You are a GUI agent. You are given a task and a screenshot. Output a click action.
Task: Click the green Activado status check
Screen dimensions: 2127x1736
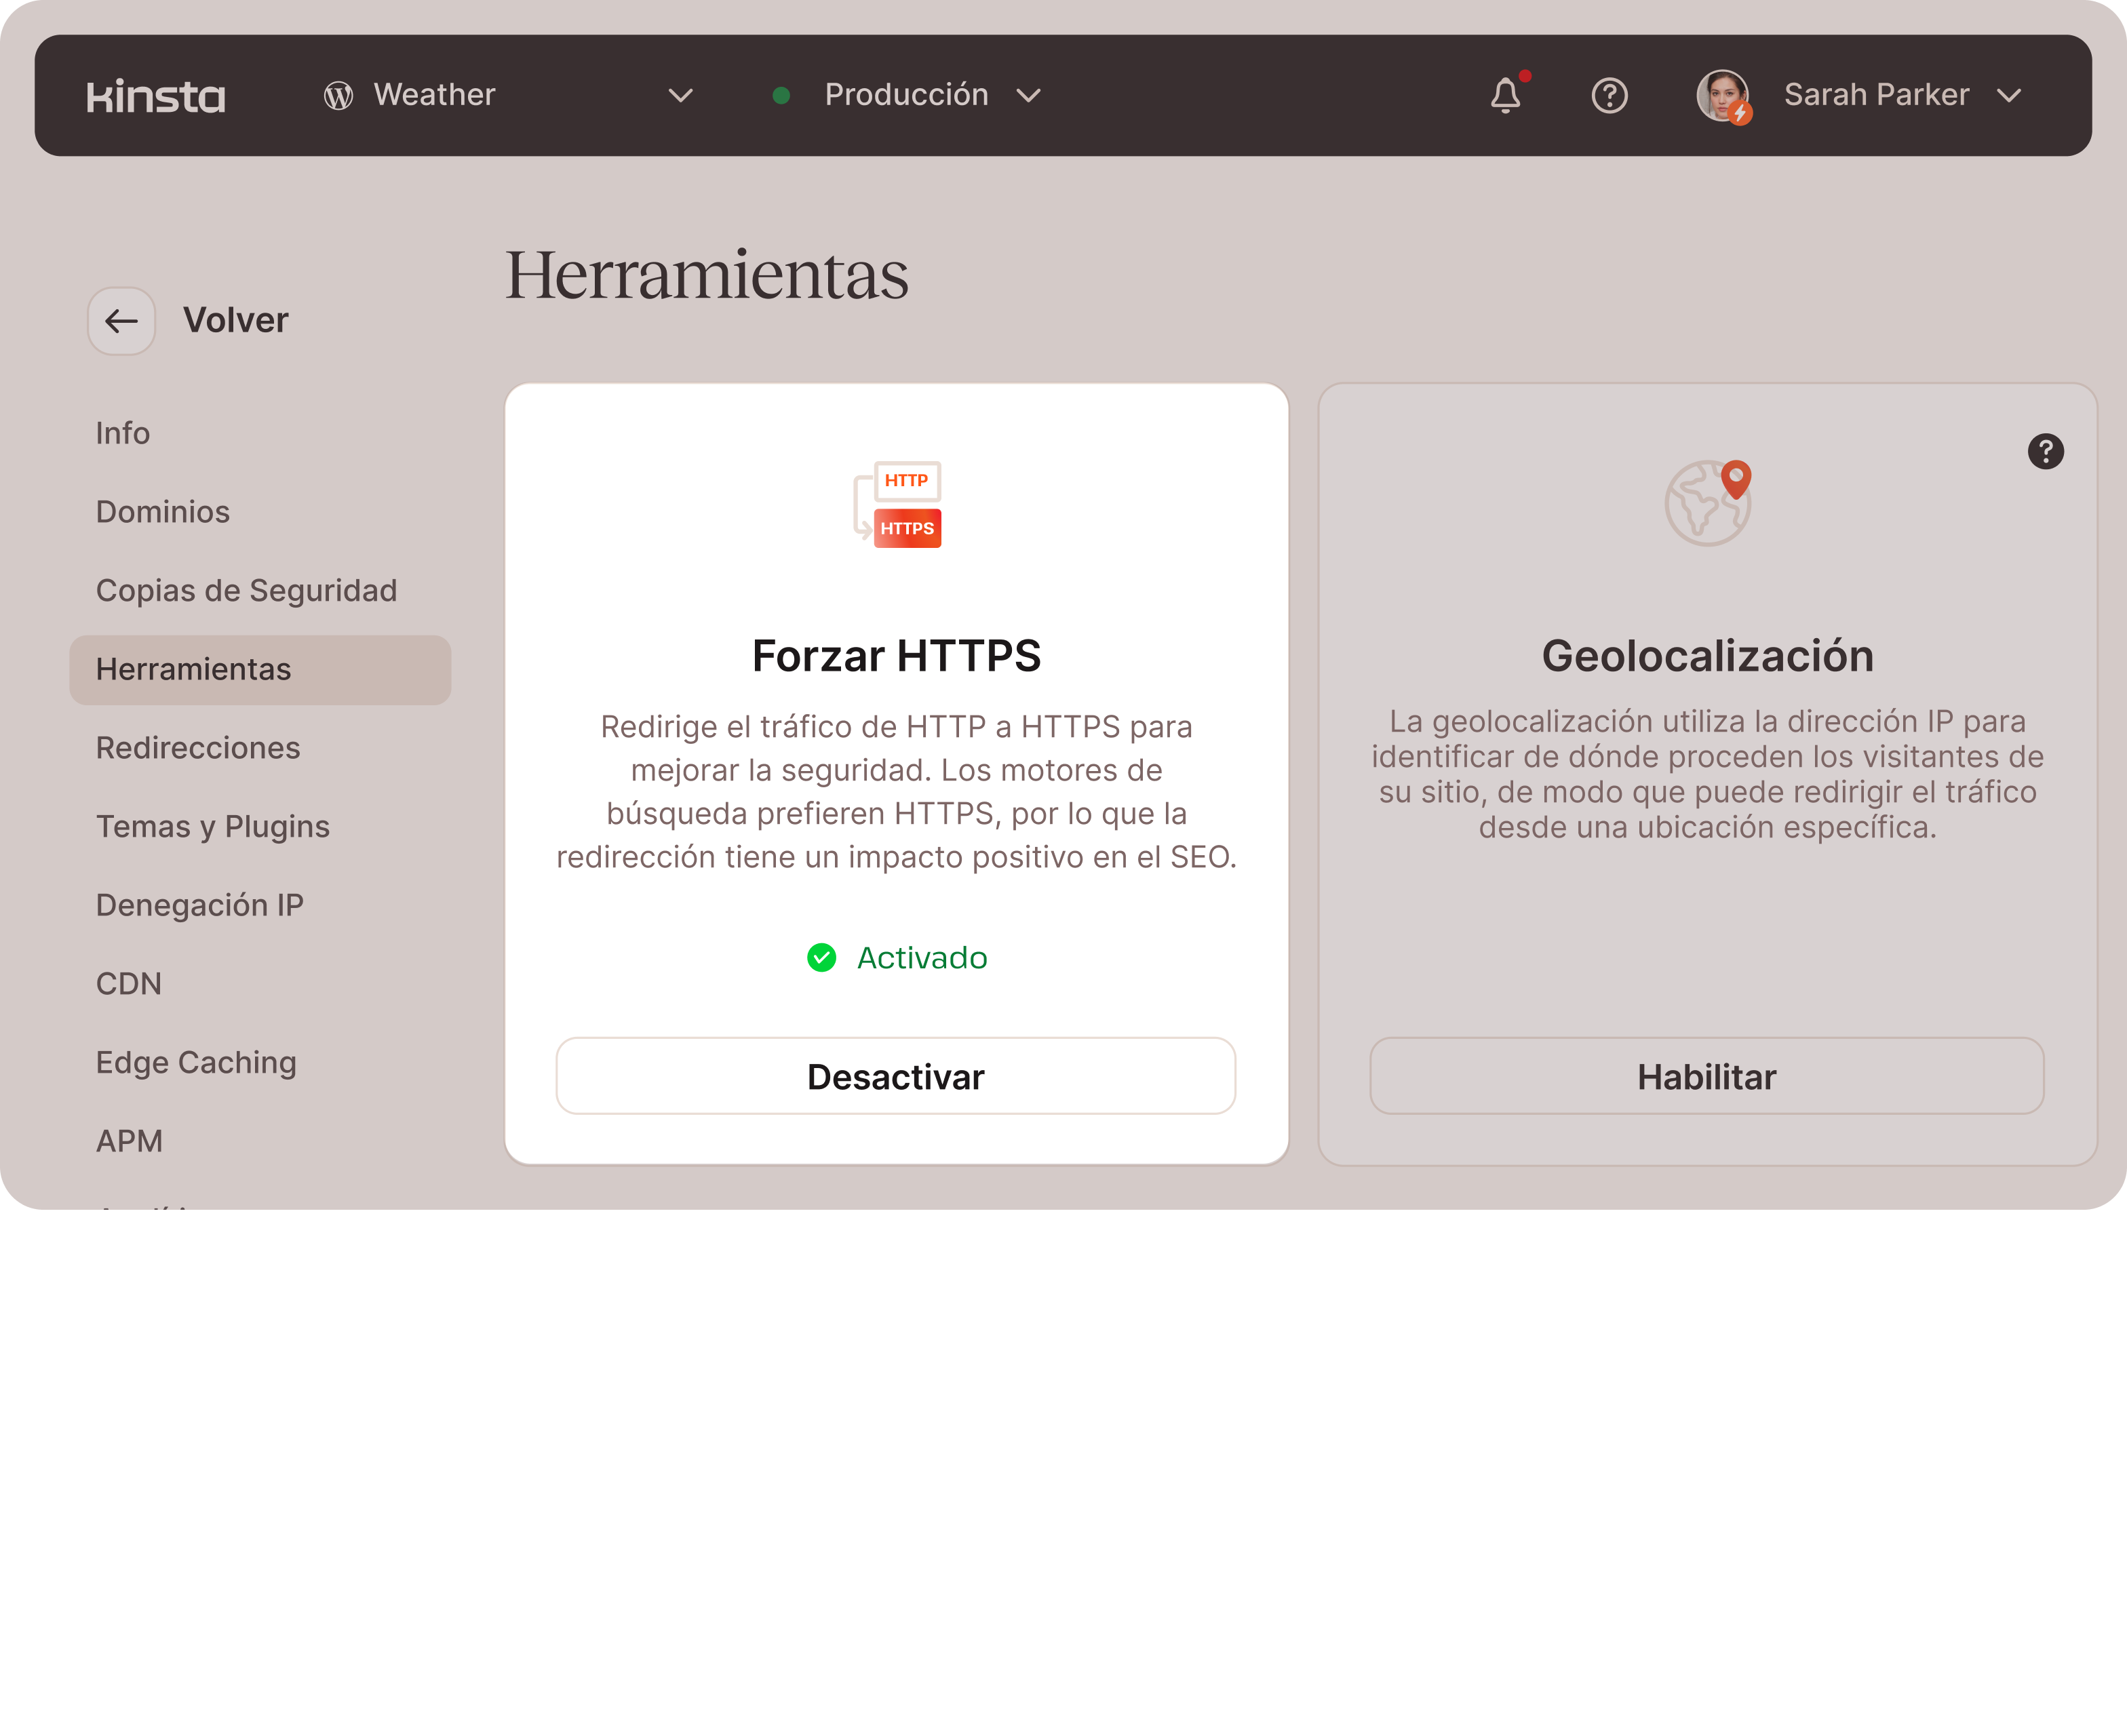[821, 958]
